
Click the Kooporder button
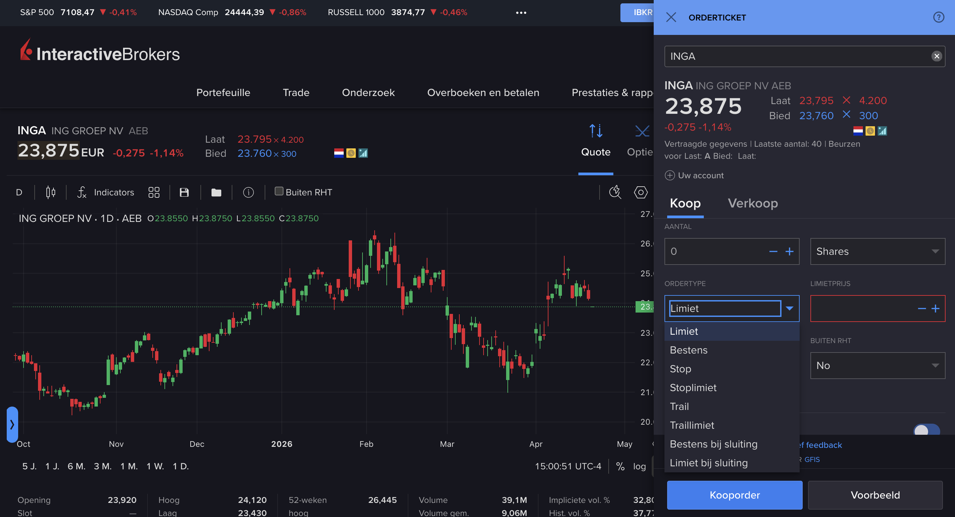(734, 495)
